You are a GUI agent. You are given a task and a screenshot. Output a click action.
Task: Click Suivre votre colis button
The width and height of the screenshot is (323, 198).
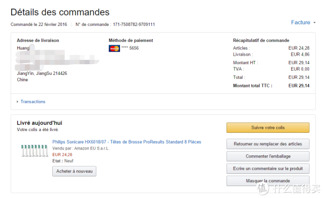[268, 128]
